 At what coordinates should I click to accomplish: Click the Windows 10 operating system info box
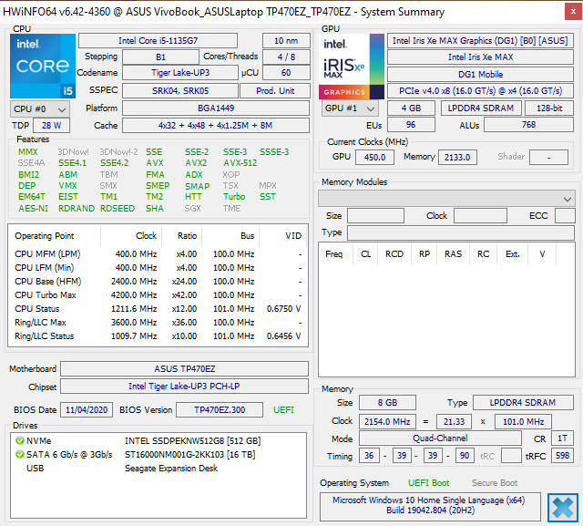(x=429, y=506)
